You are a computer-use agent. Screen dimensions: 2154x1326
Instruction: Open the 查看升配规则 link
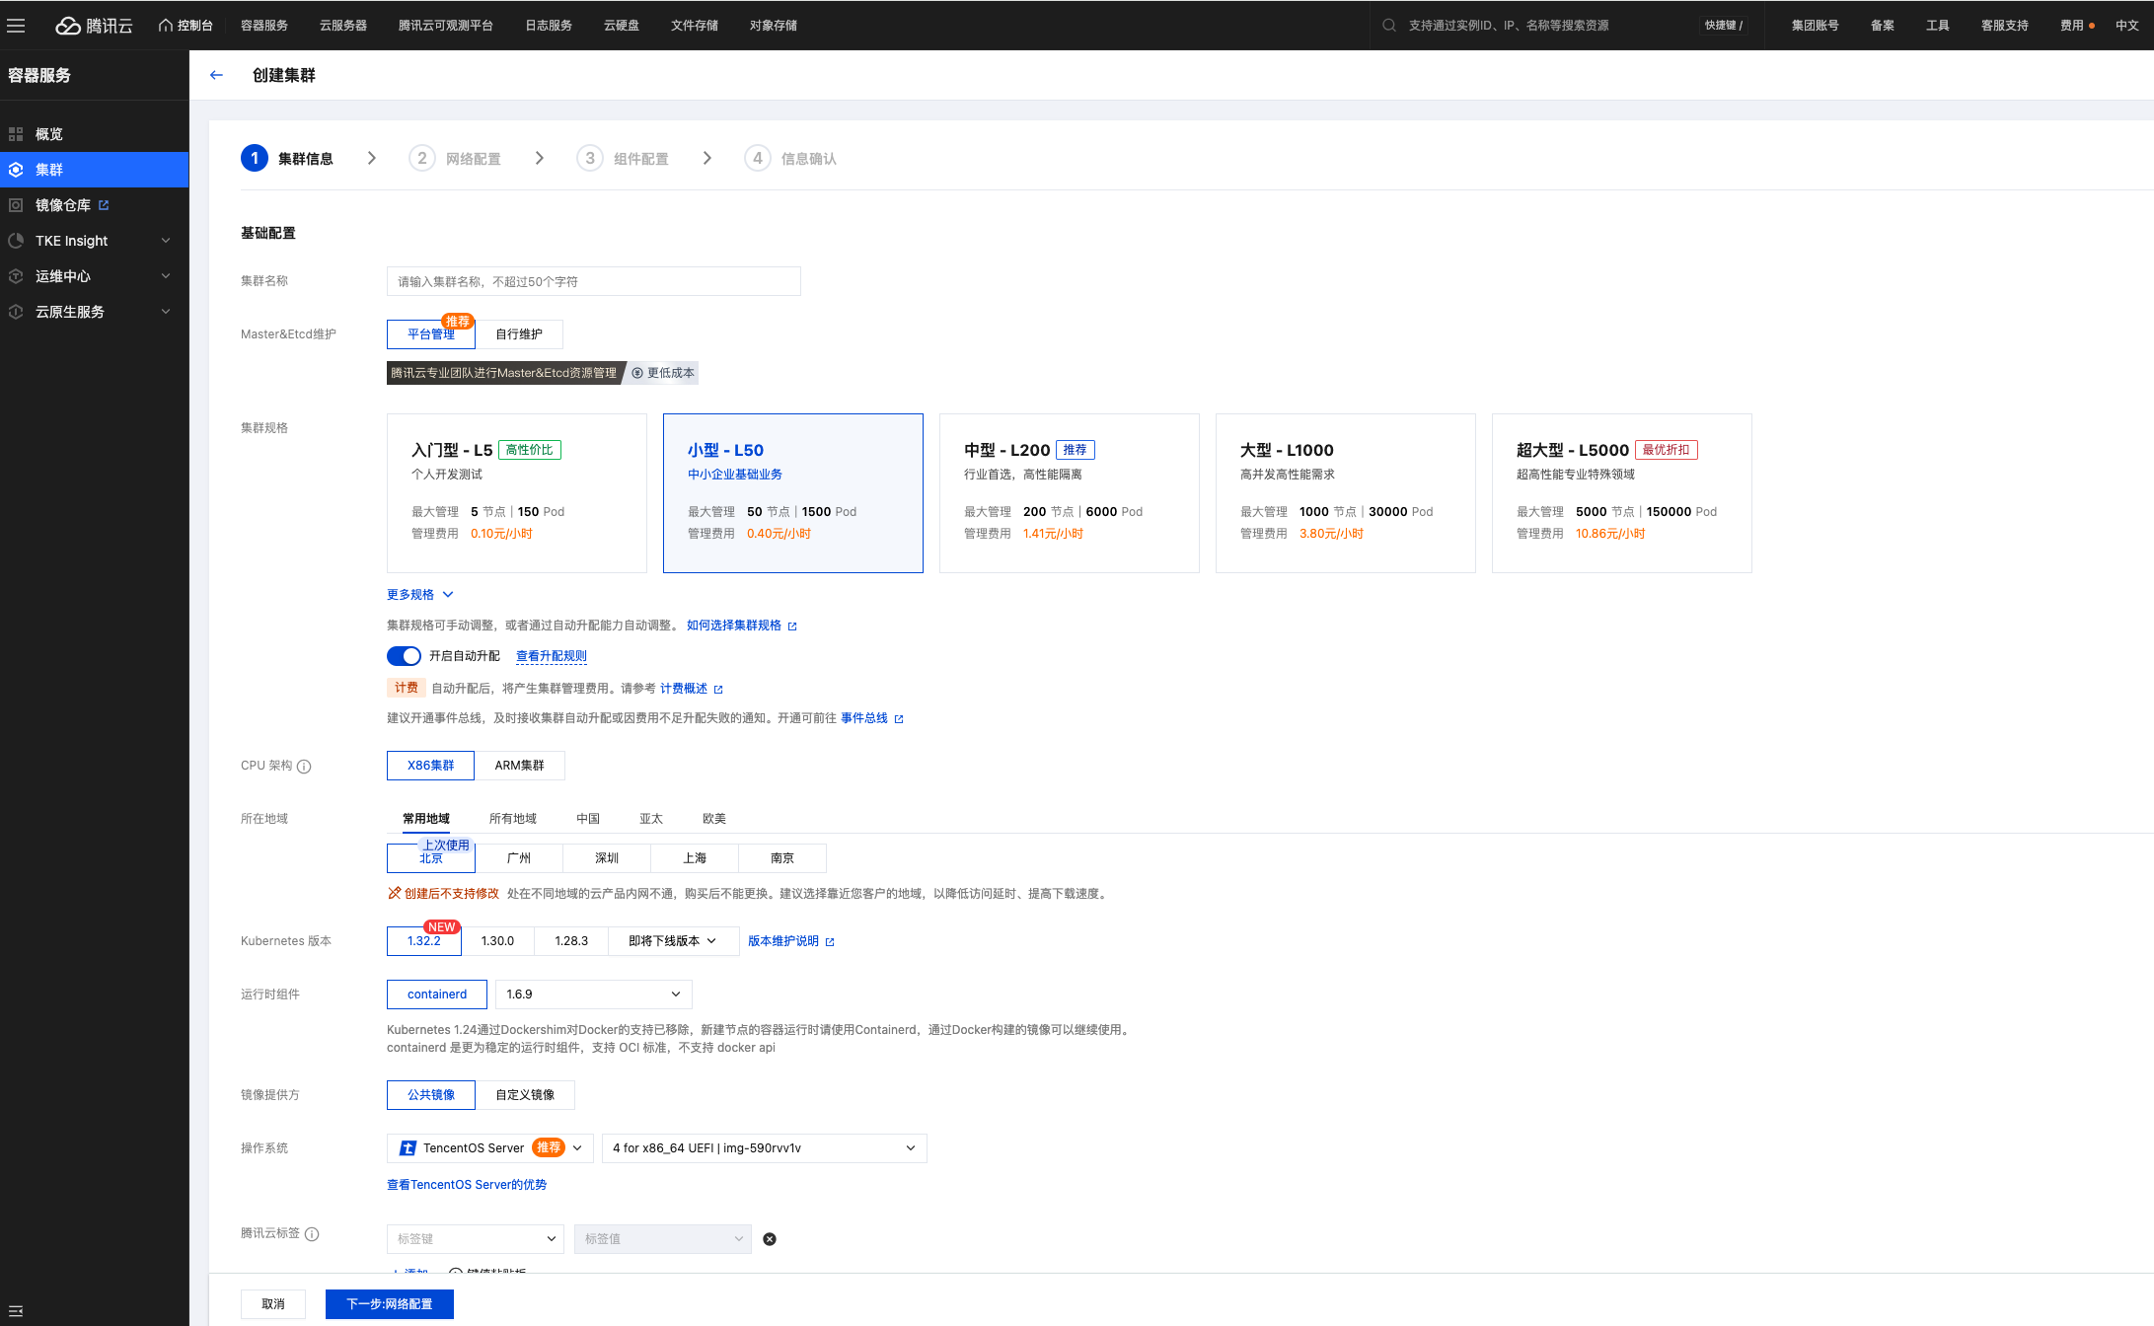[x=551, y=656]
